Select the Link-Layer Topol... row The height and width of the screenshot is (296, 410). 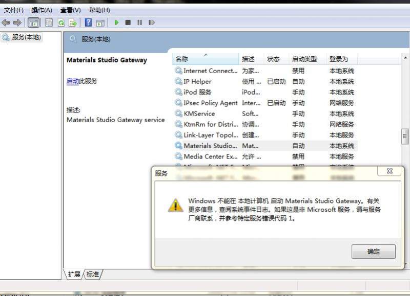[265, 135]
